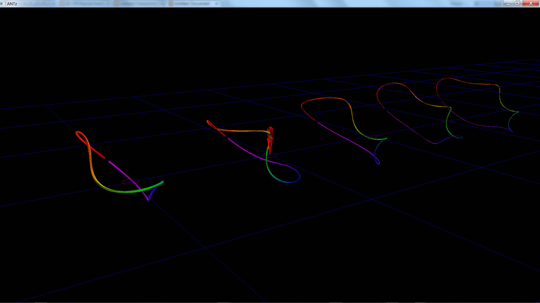Click the purple pointed tip of leftmost curve
Image resolution: width=540 pixels, height=303 pixels.
tap(148, 200)
